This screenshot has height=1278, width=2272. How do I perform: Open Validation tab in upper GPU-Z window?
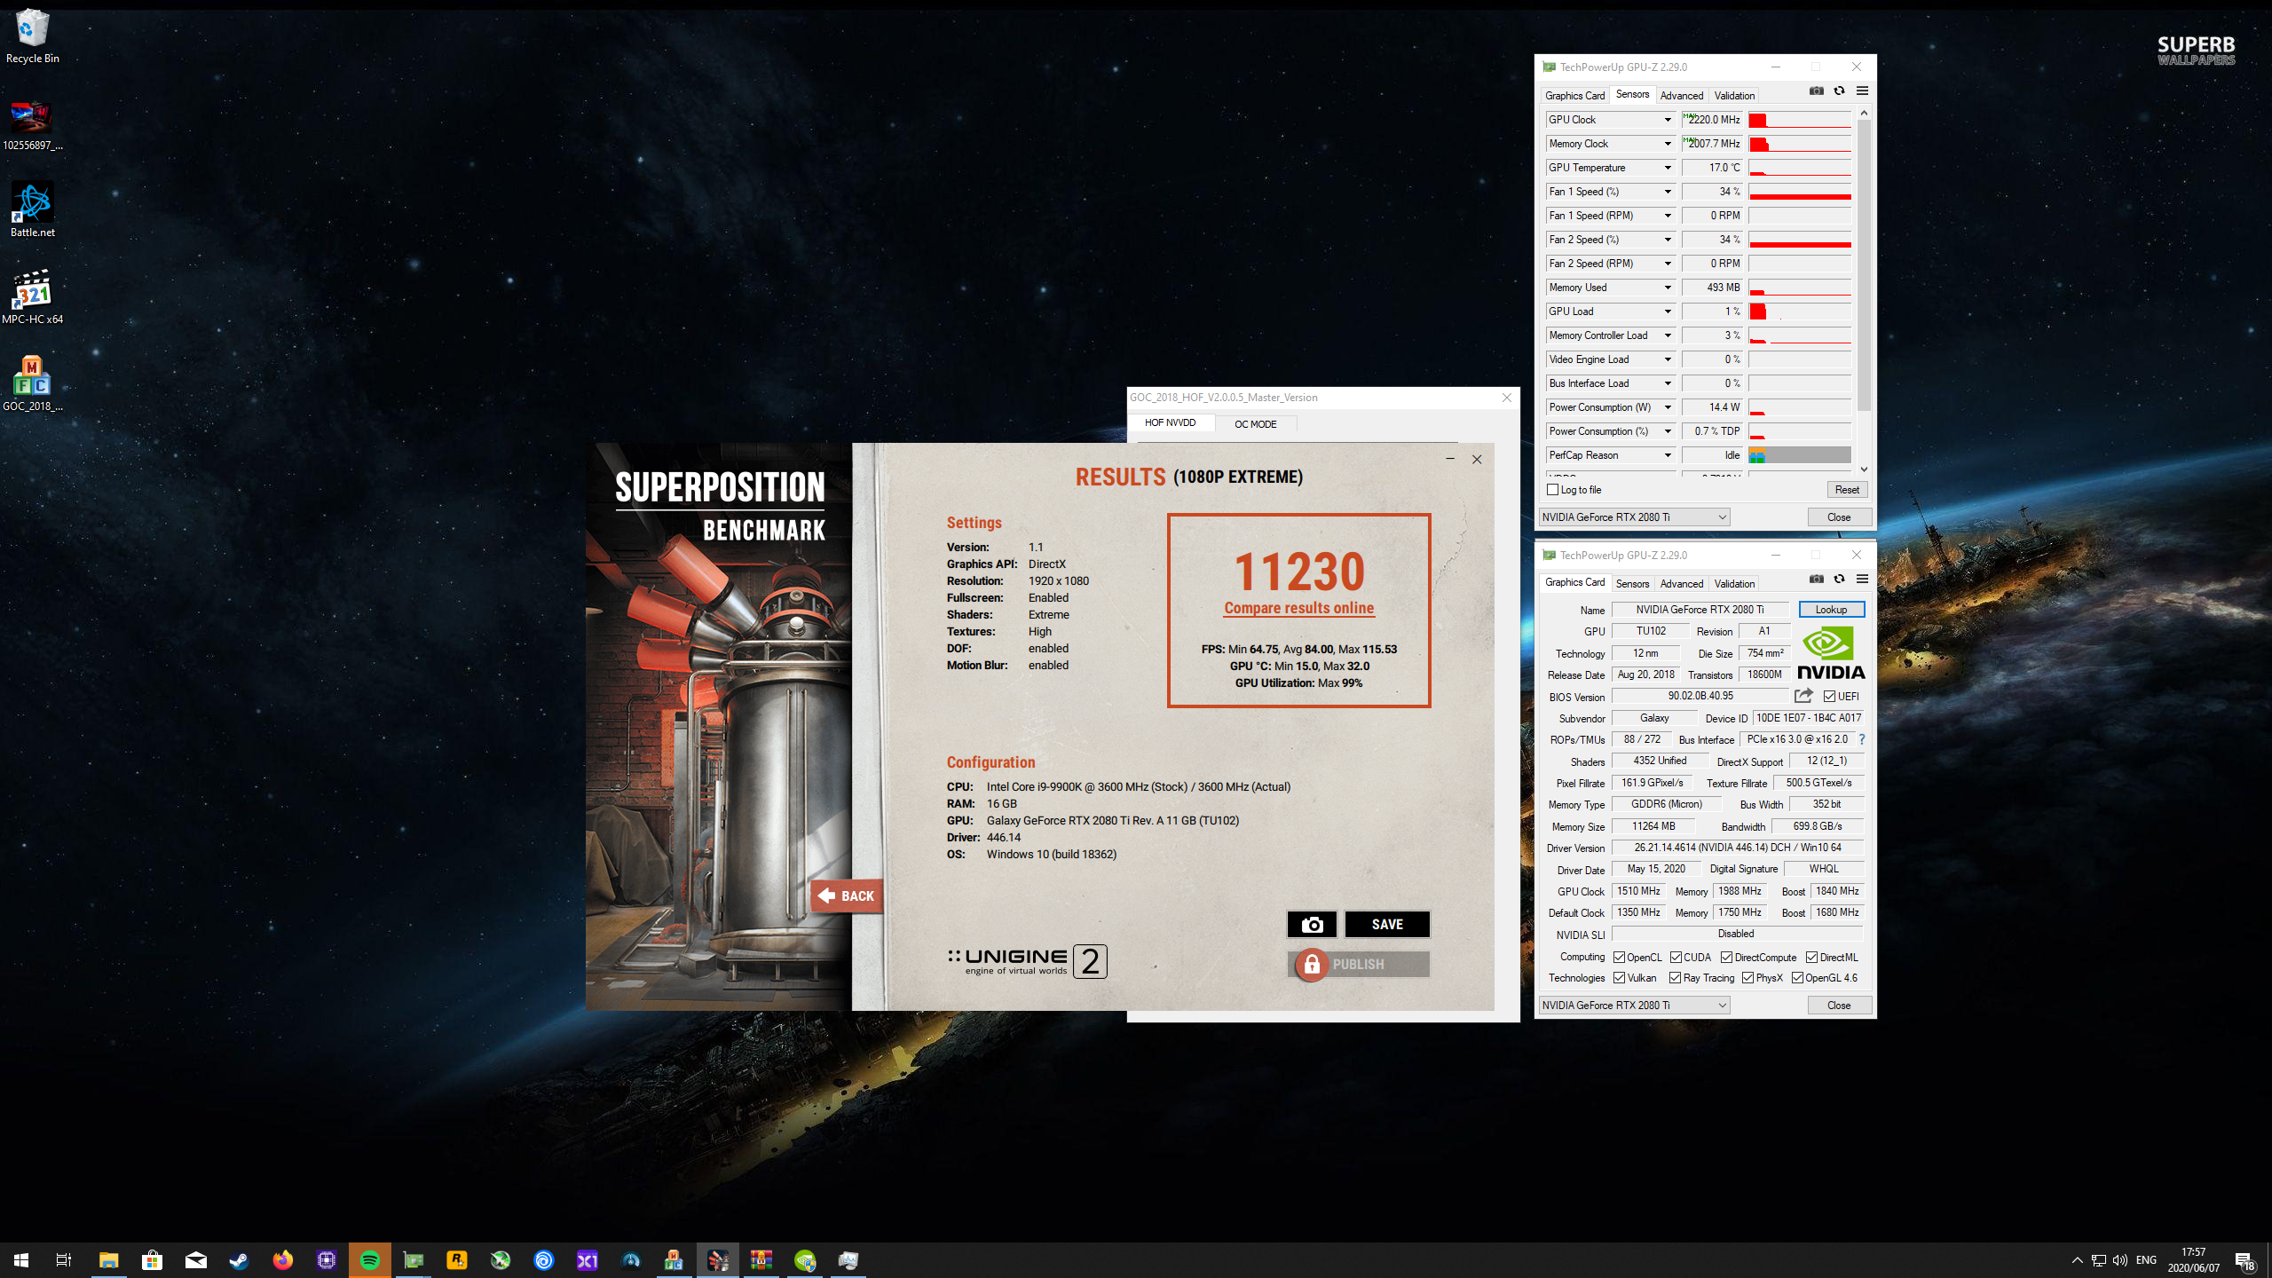click(1734, 96)
